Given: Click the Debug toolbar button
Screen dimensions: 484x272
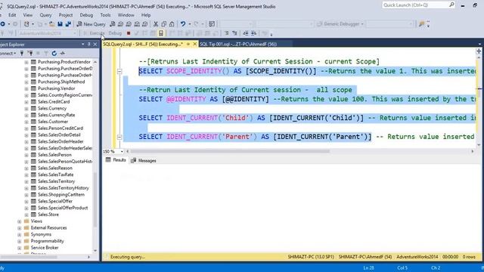Looking at the screenshot, I should [x=115, y=33].
